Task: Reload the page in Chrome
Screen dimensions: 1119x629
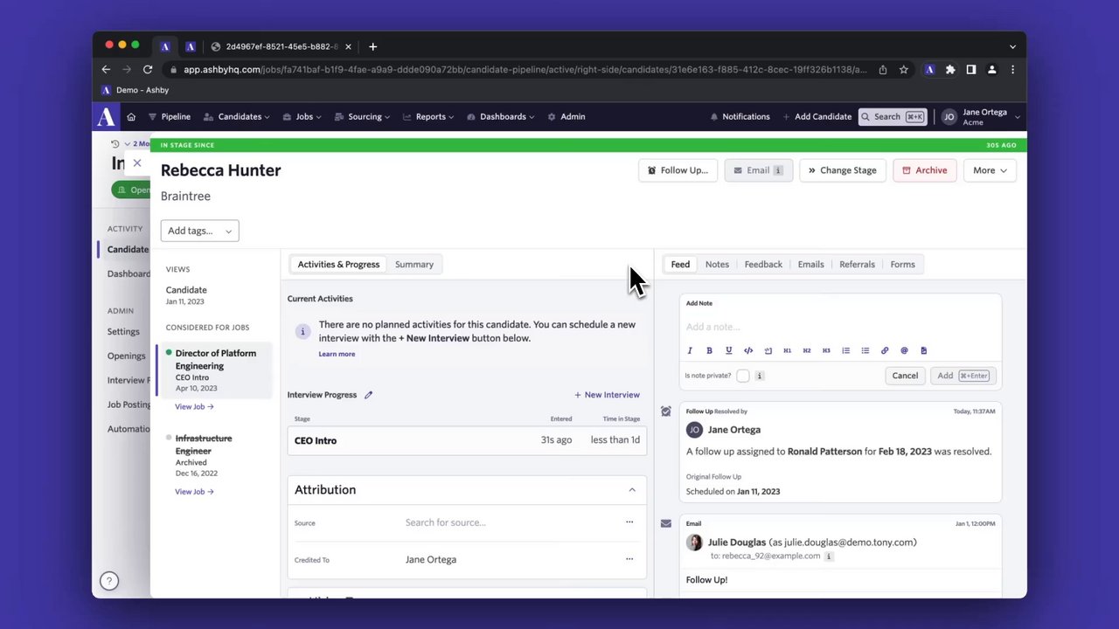Action: point(148,70)
